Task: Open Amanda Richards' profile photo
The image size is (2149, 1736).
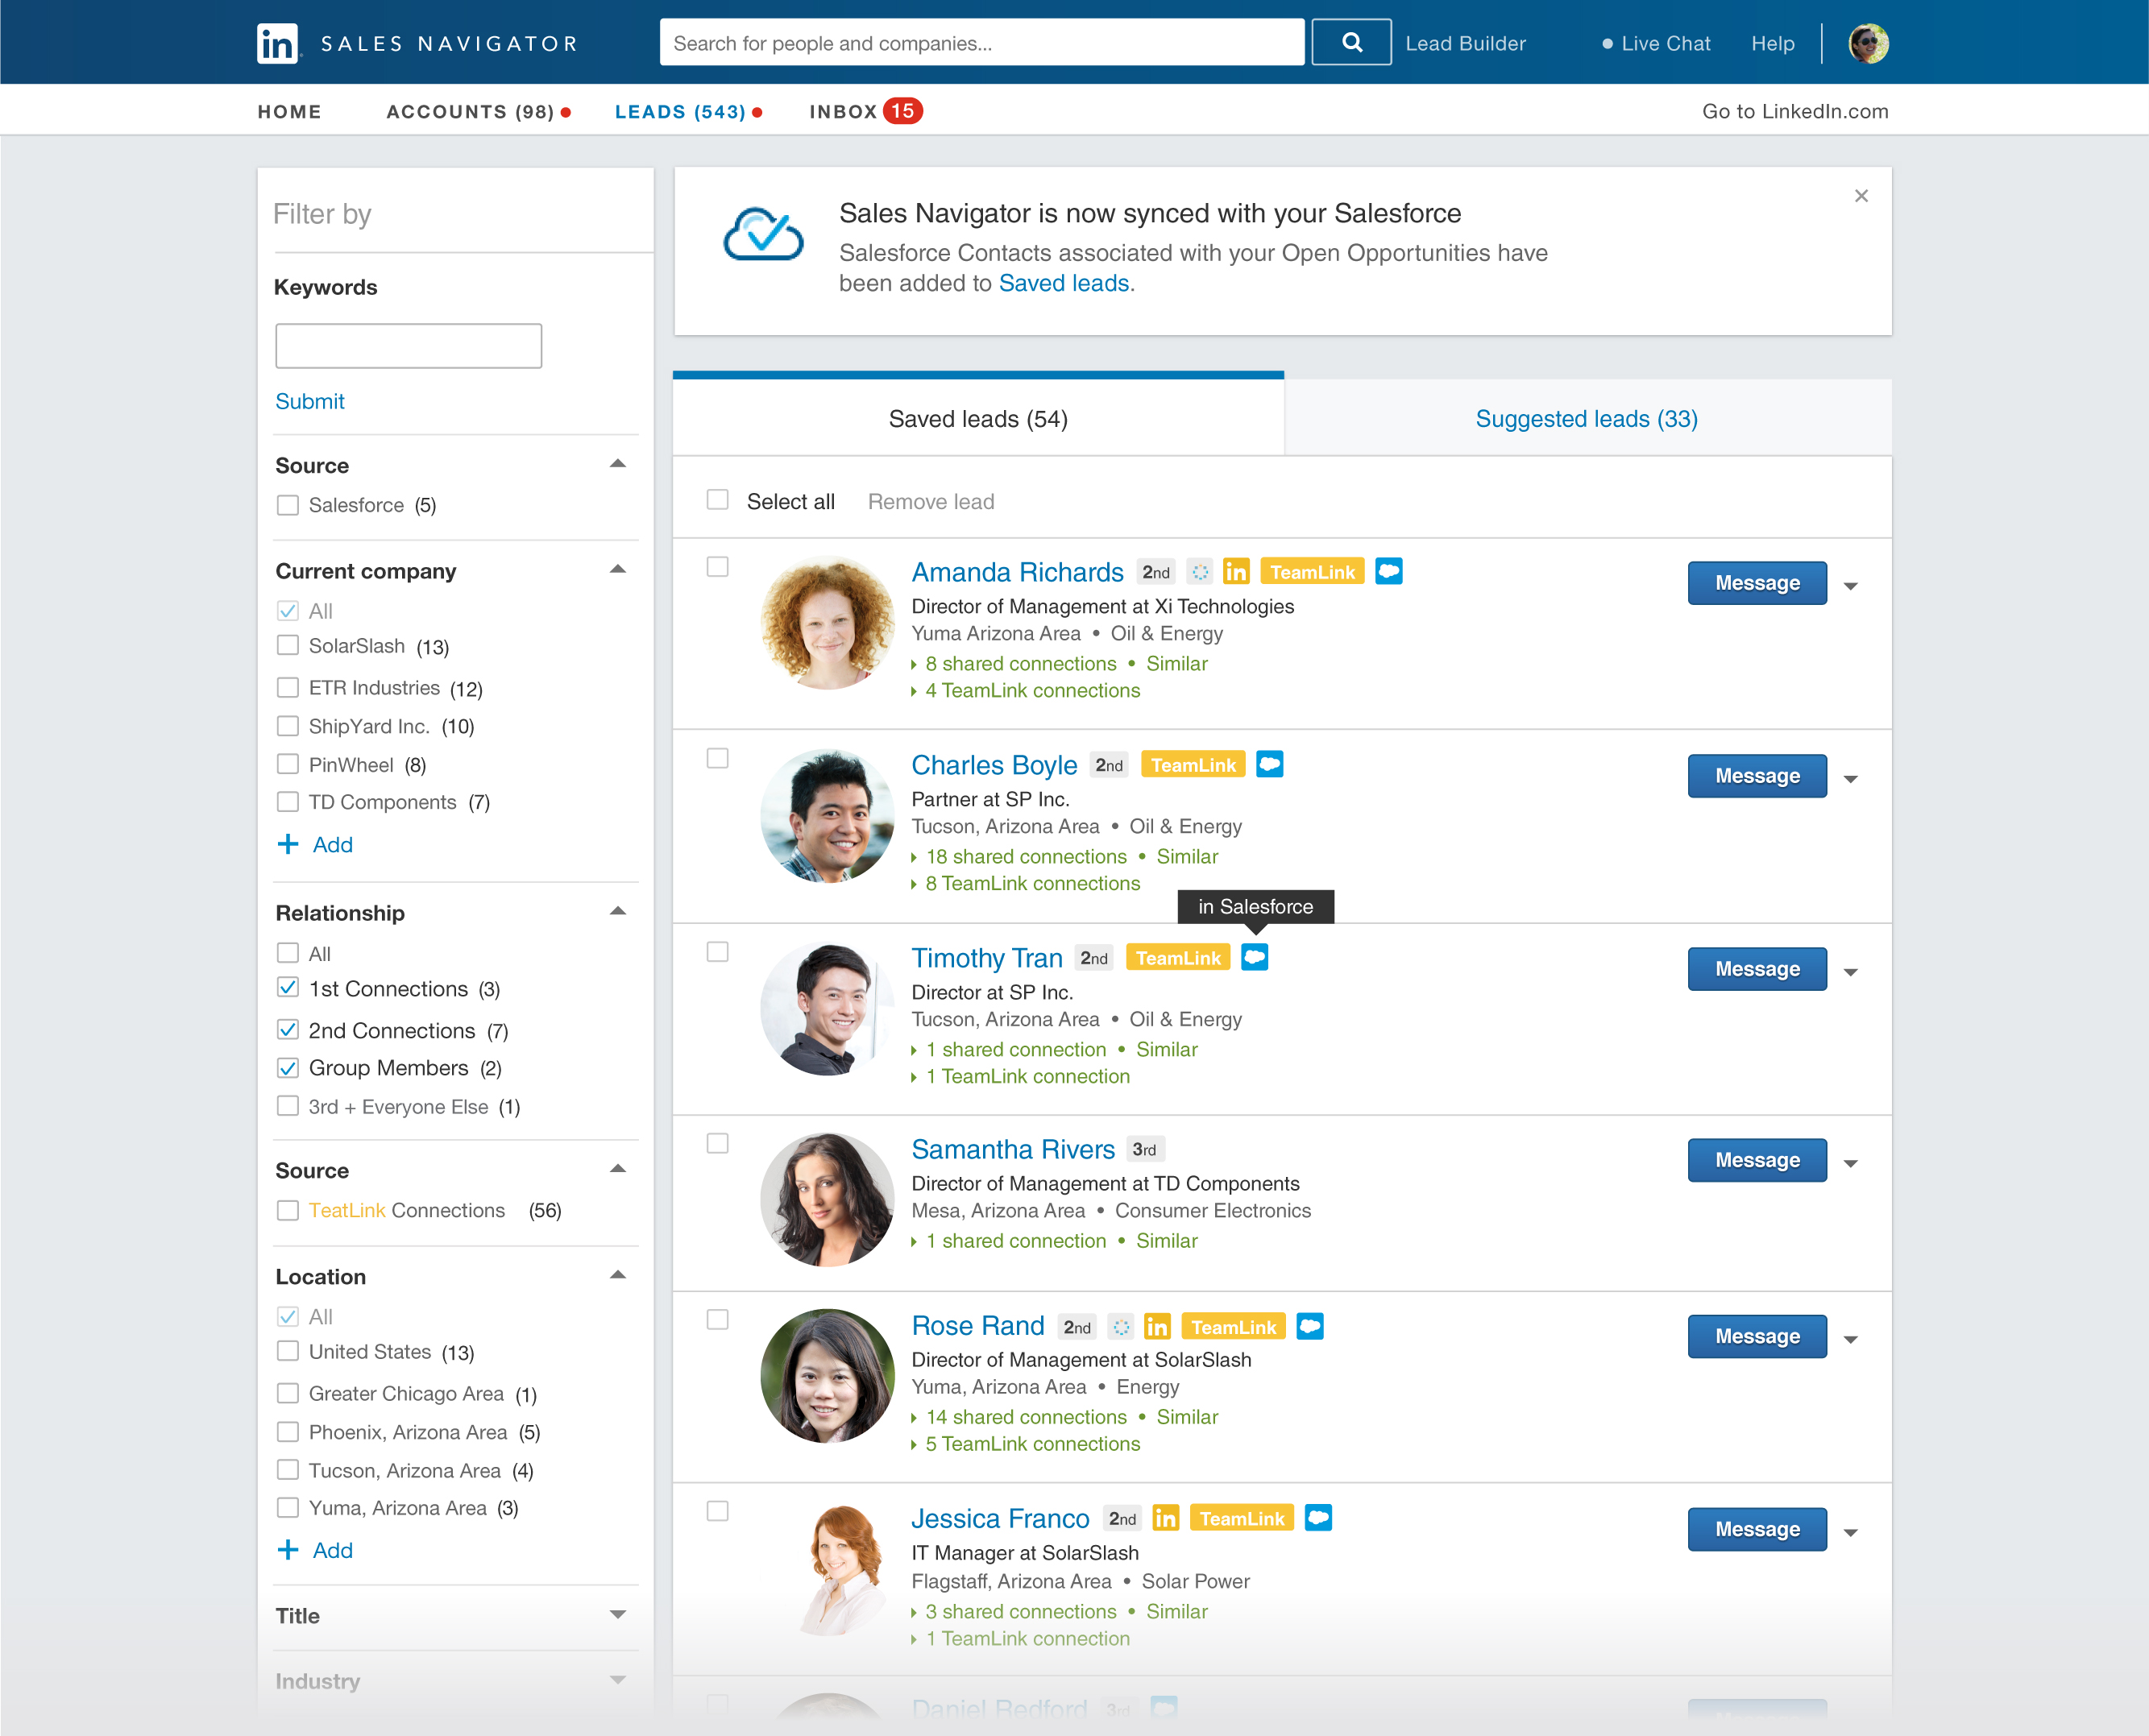Action: [x=827, y=623]
